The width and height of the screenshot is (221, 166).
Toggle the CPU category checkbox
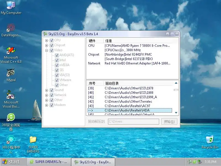click(x=52, y=40)
